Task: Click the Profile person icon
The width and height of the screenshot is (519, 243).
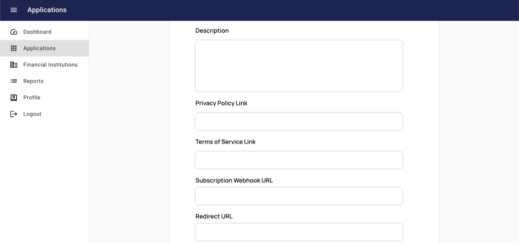Action: pos(14,98)
